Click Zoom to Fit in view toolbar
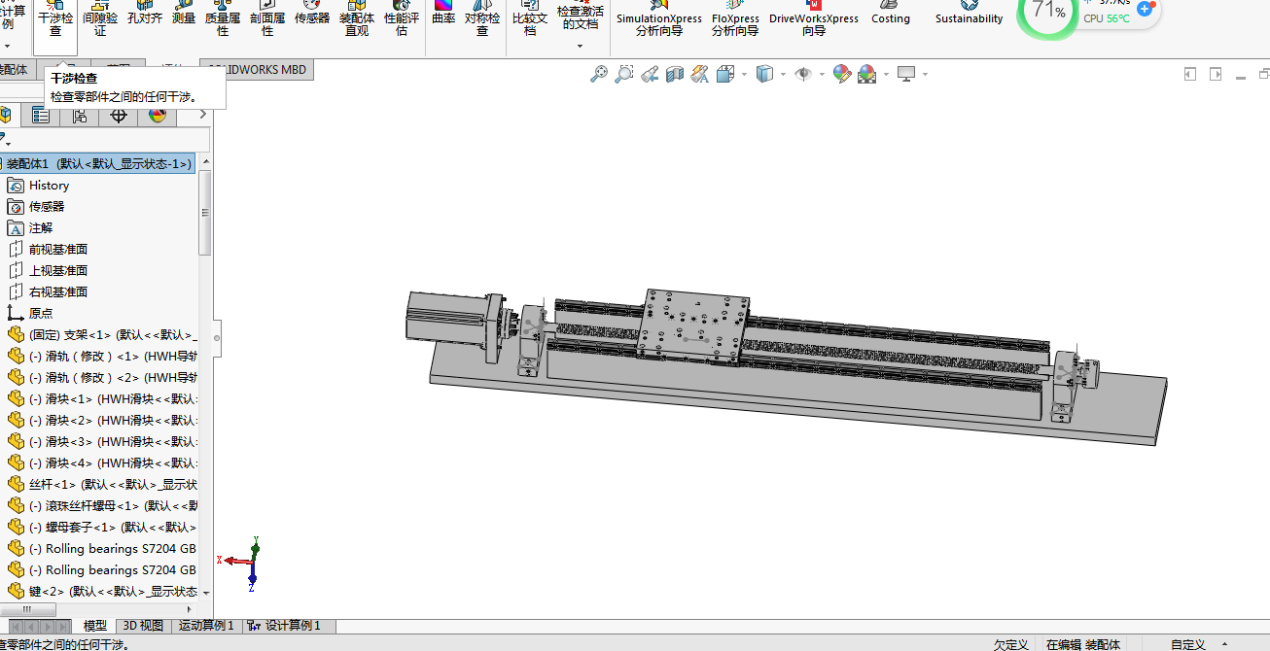The image size is (1270, 651). click(x=599, y=74)
